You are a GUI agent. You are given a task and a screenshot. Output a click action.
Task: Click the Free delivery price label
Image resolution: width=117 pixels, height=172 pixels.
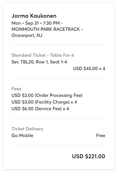coord(101,136)
